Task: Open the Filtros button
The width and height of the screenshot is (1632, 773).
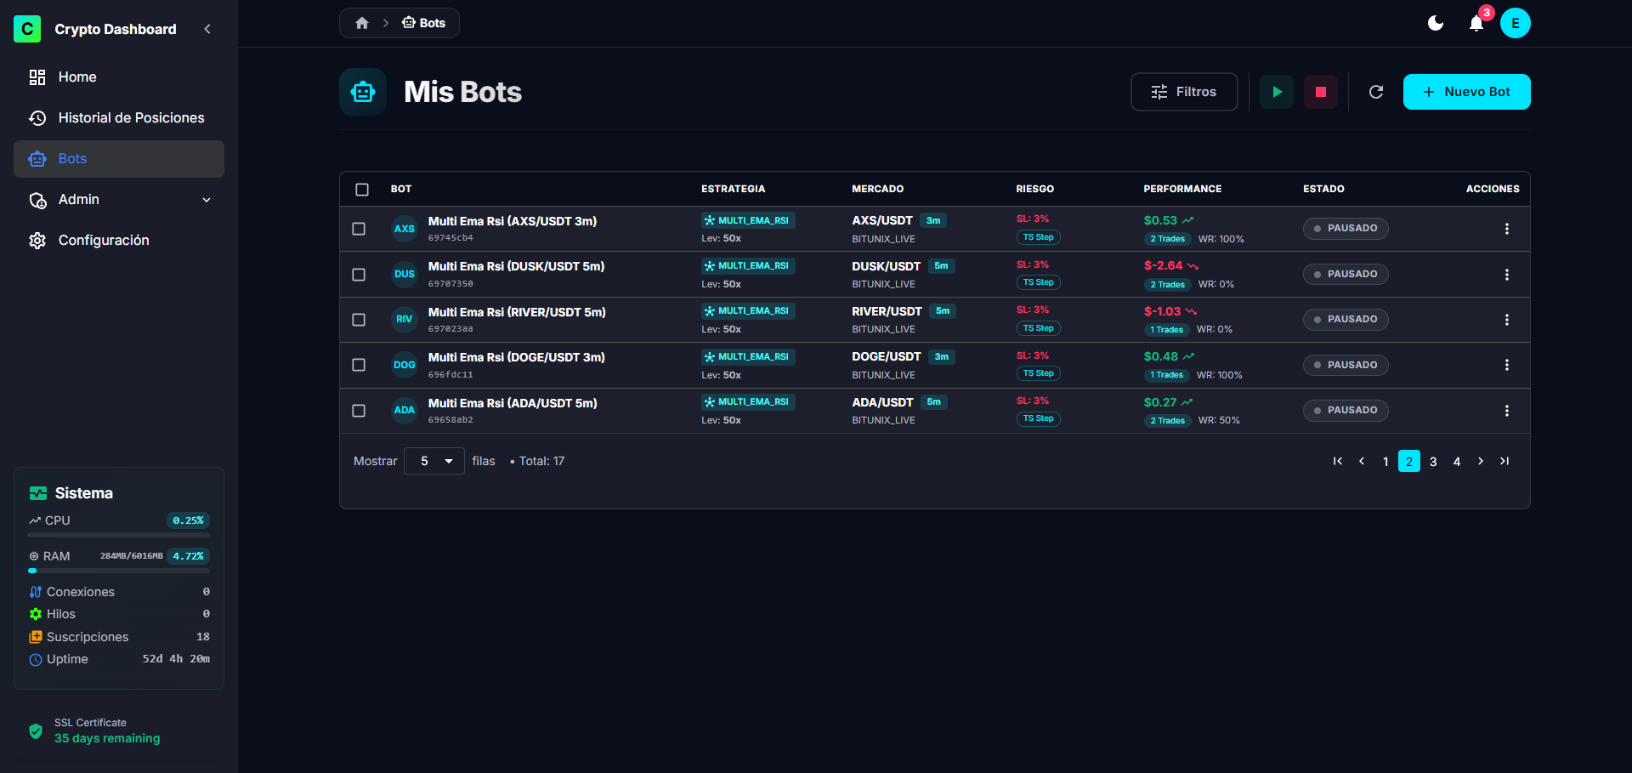Action: (x=1183, y=92)
